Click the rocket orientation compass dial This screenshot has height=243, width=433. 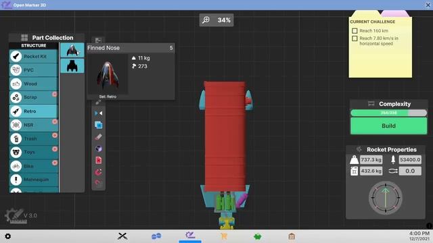pyautogui.click(x=386, y=198)
